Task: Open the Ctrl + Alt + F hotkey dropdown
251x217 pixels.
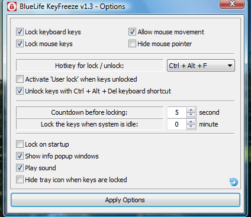Action: pyautogui.click(x=201, y=66)
